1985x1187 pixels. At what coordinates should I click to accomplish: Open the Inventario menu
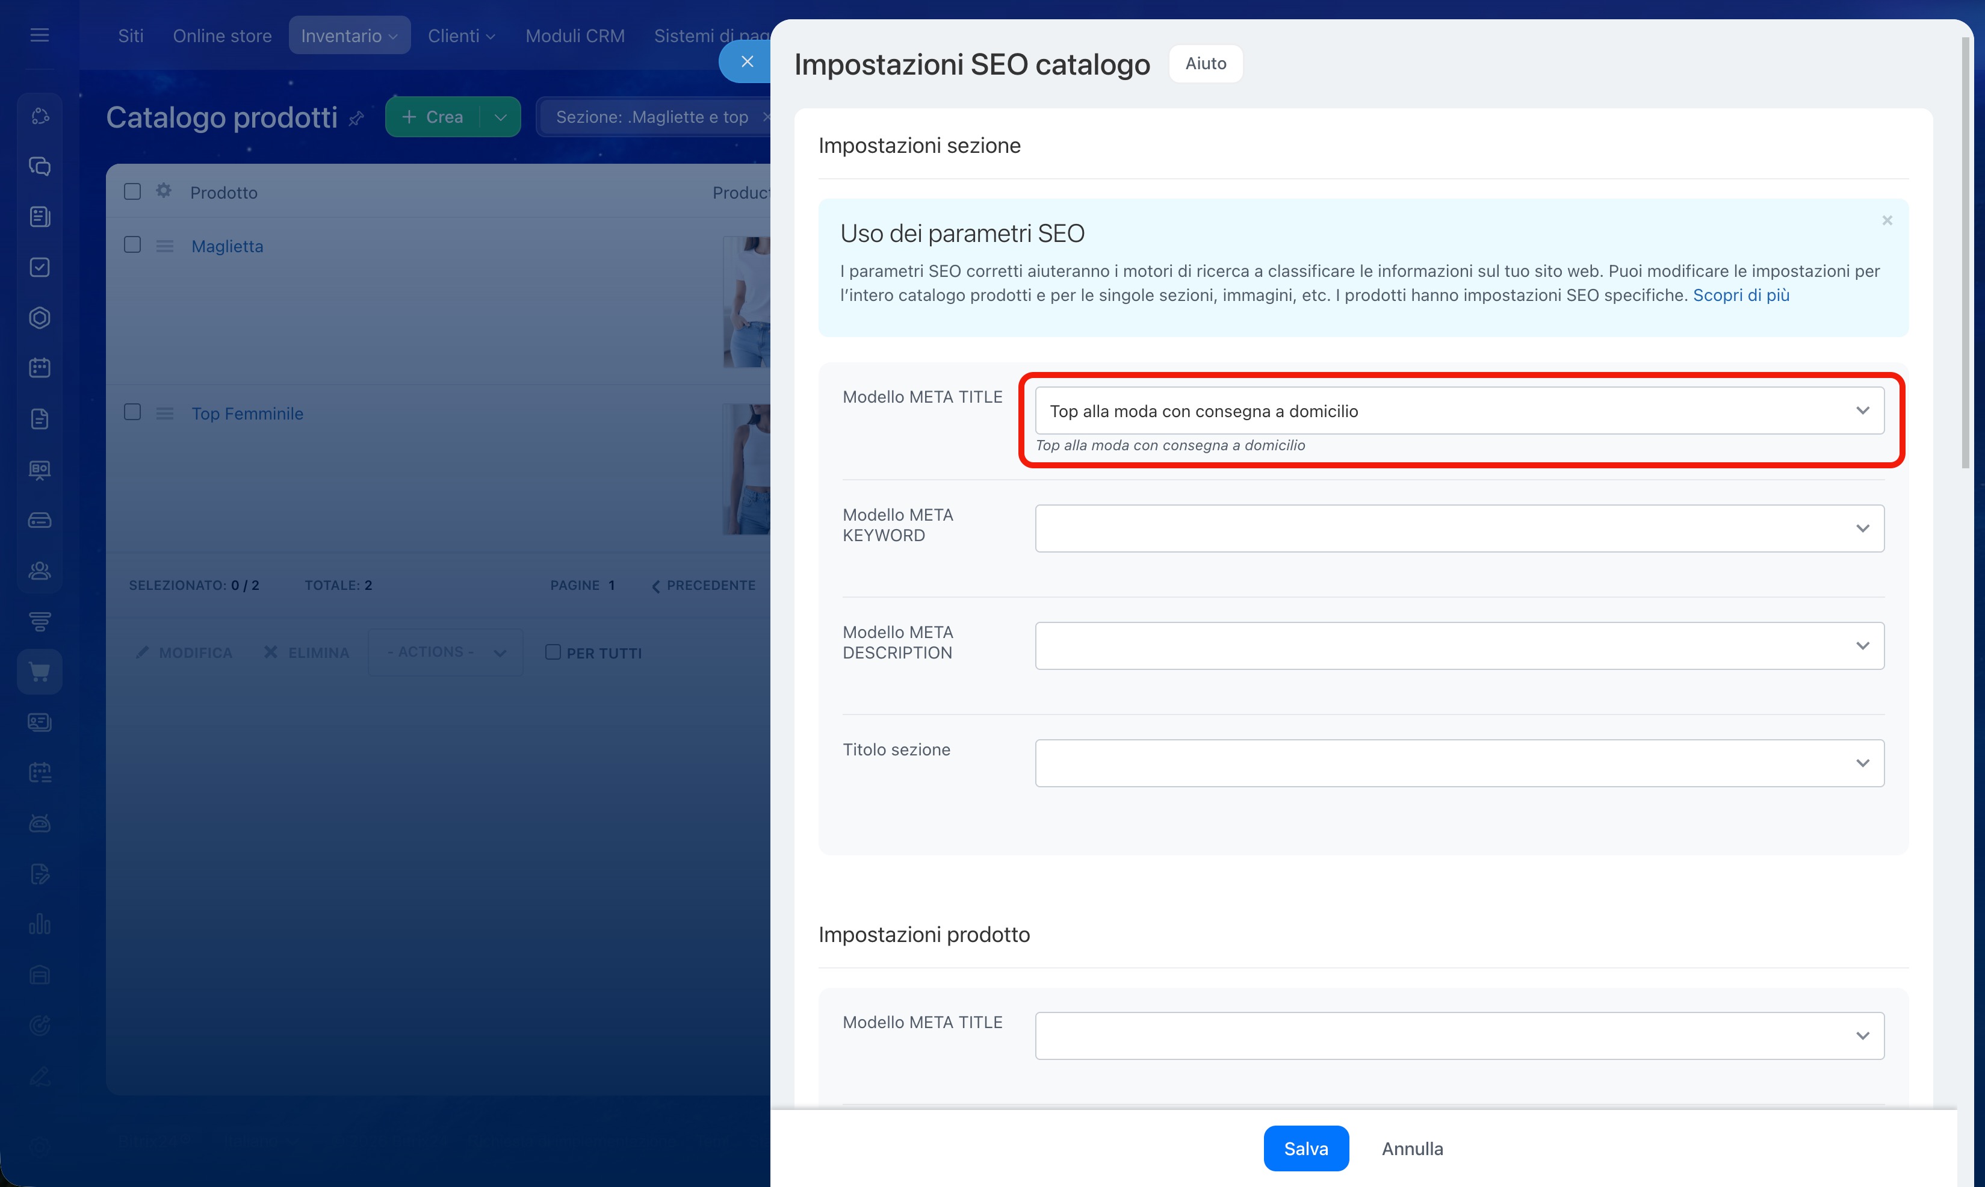(350, 36)
